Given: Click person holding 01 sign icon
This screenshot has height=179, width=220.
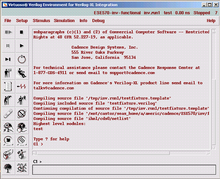Looking at the screenshot, I should tap(9, 73).
